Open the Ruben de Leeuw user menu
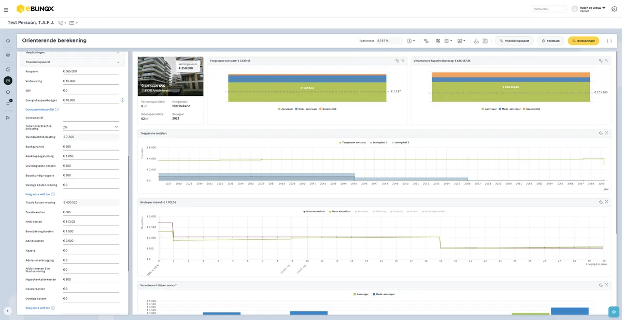This screenshot has height=320, width=622. tap(588, 9)
